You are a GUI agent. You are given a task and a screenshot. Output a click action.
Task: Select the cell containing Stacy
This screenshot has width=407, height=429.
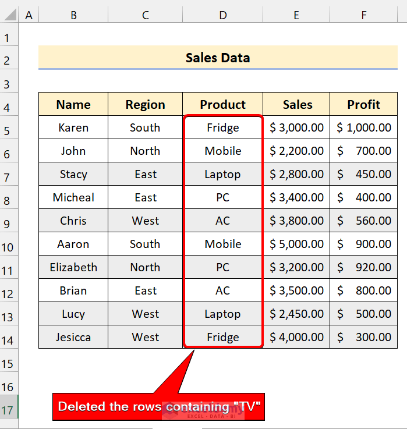click(73, 173)
